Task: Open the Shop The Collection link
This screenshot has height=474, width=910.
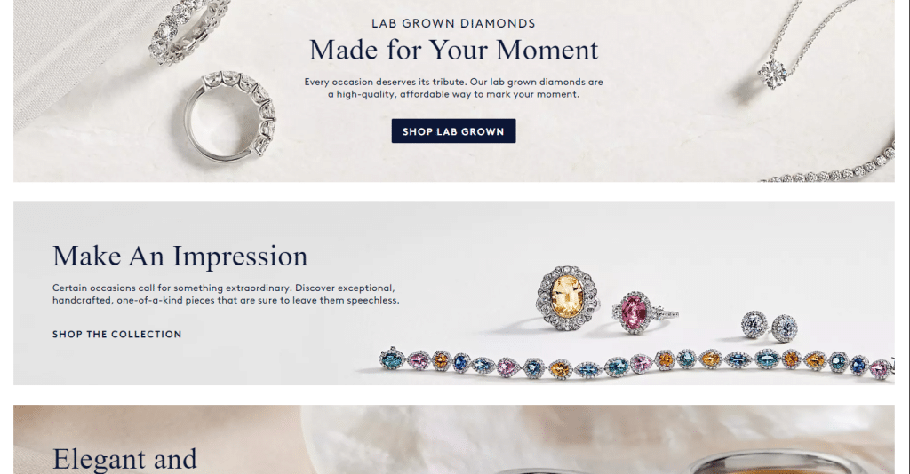Action: (116, 335)
